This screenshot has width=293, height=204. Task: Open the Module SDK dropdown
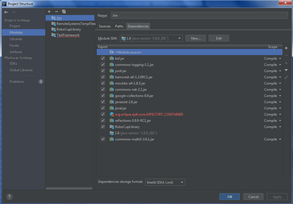pyautogui.click(x=151, y=38)
